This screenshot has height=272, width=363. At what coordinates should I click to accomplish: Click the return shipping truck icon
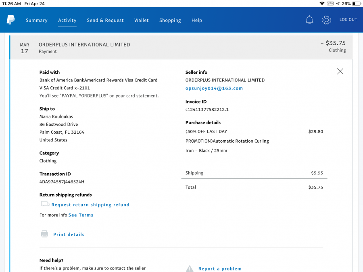(x=45, y=204)
